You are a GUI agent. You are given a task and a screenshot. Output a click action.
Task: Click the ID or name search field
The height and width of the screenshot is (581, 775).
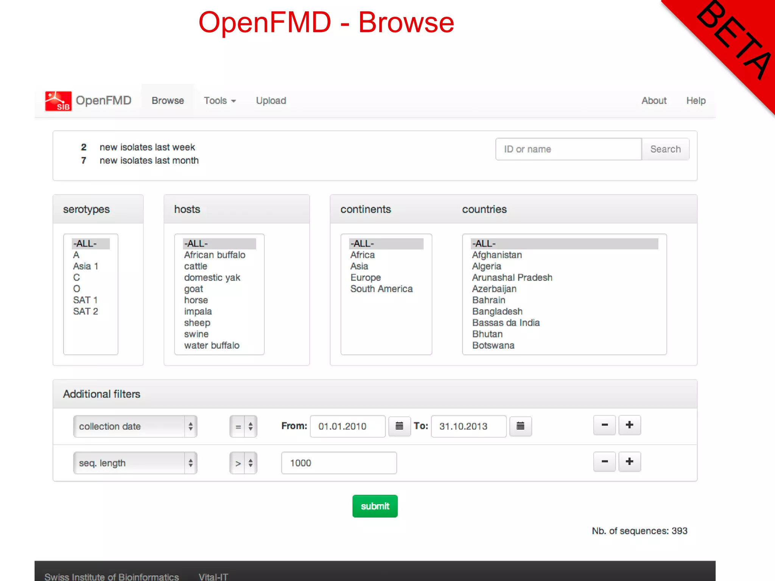(568, 149)
